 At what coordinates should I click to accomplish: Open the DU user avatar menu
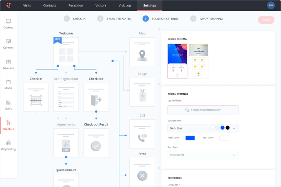pos(271,5)
